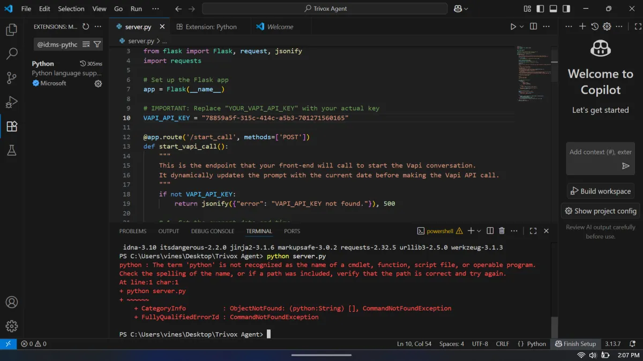
Task: Split the editor to the right
Action: tap(533, 27)
